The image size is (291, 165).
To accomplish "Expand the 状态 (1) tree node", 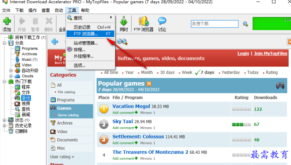I will coord(4,120).
